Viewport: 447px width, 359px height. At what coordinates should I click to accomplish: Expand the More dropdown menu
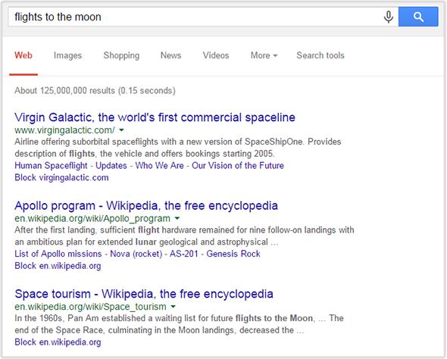(264, 55)
